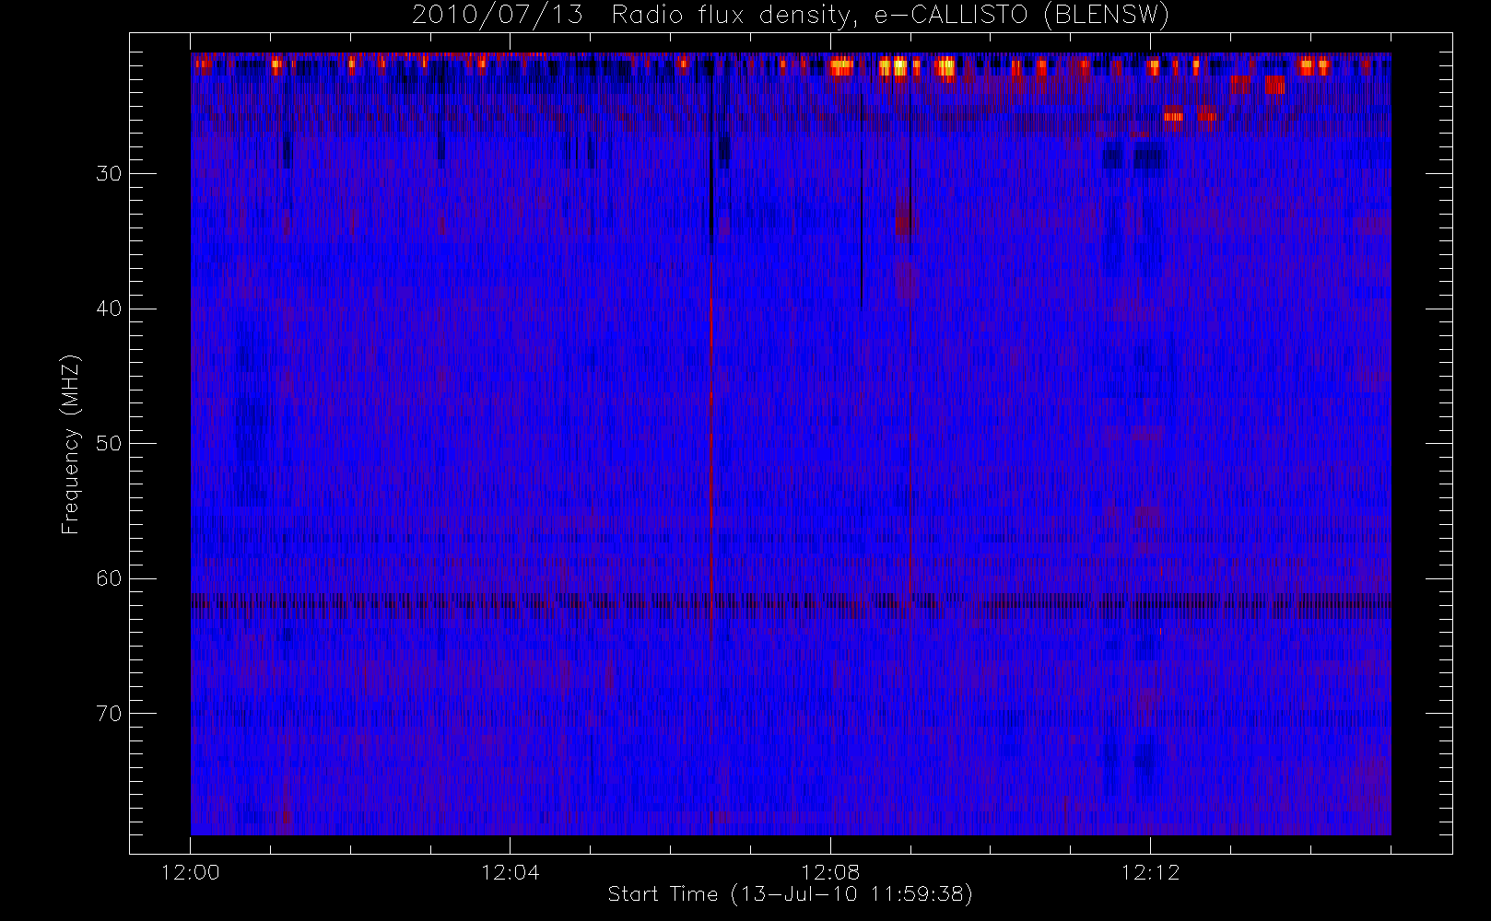Click the 'Frequency (MHZ)' y-axis label
Screen dimensions: 1491x921
pyautogui.click(x=70, y=445)
